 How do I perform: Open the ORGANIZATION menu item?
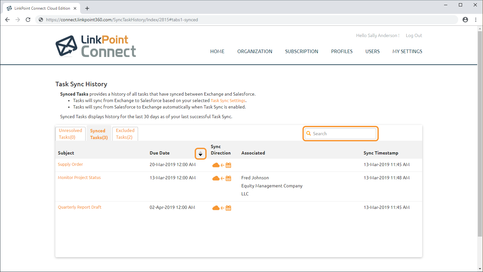(255, 52)
